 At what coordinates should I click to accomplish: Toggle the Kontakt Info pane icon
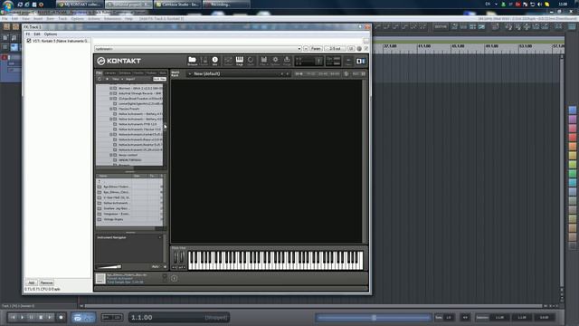click(x=215, y=61)
